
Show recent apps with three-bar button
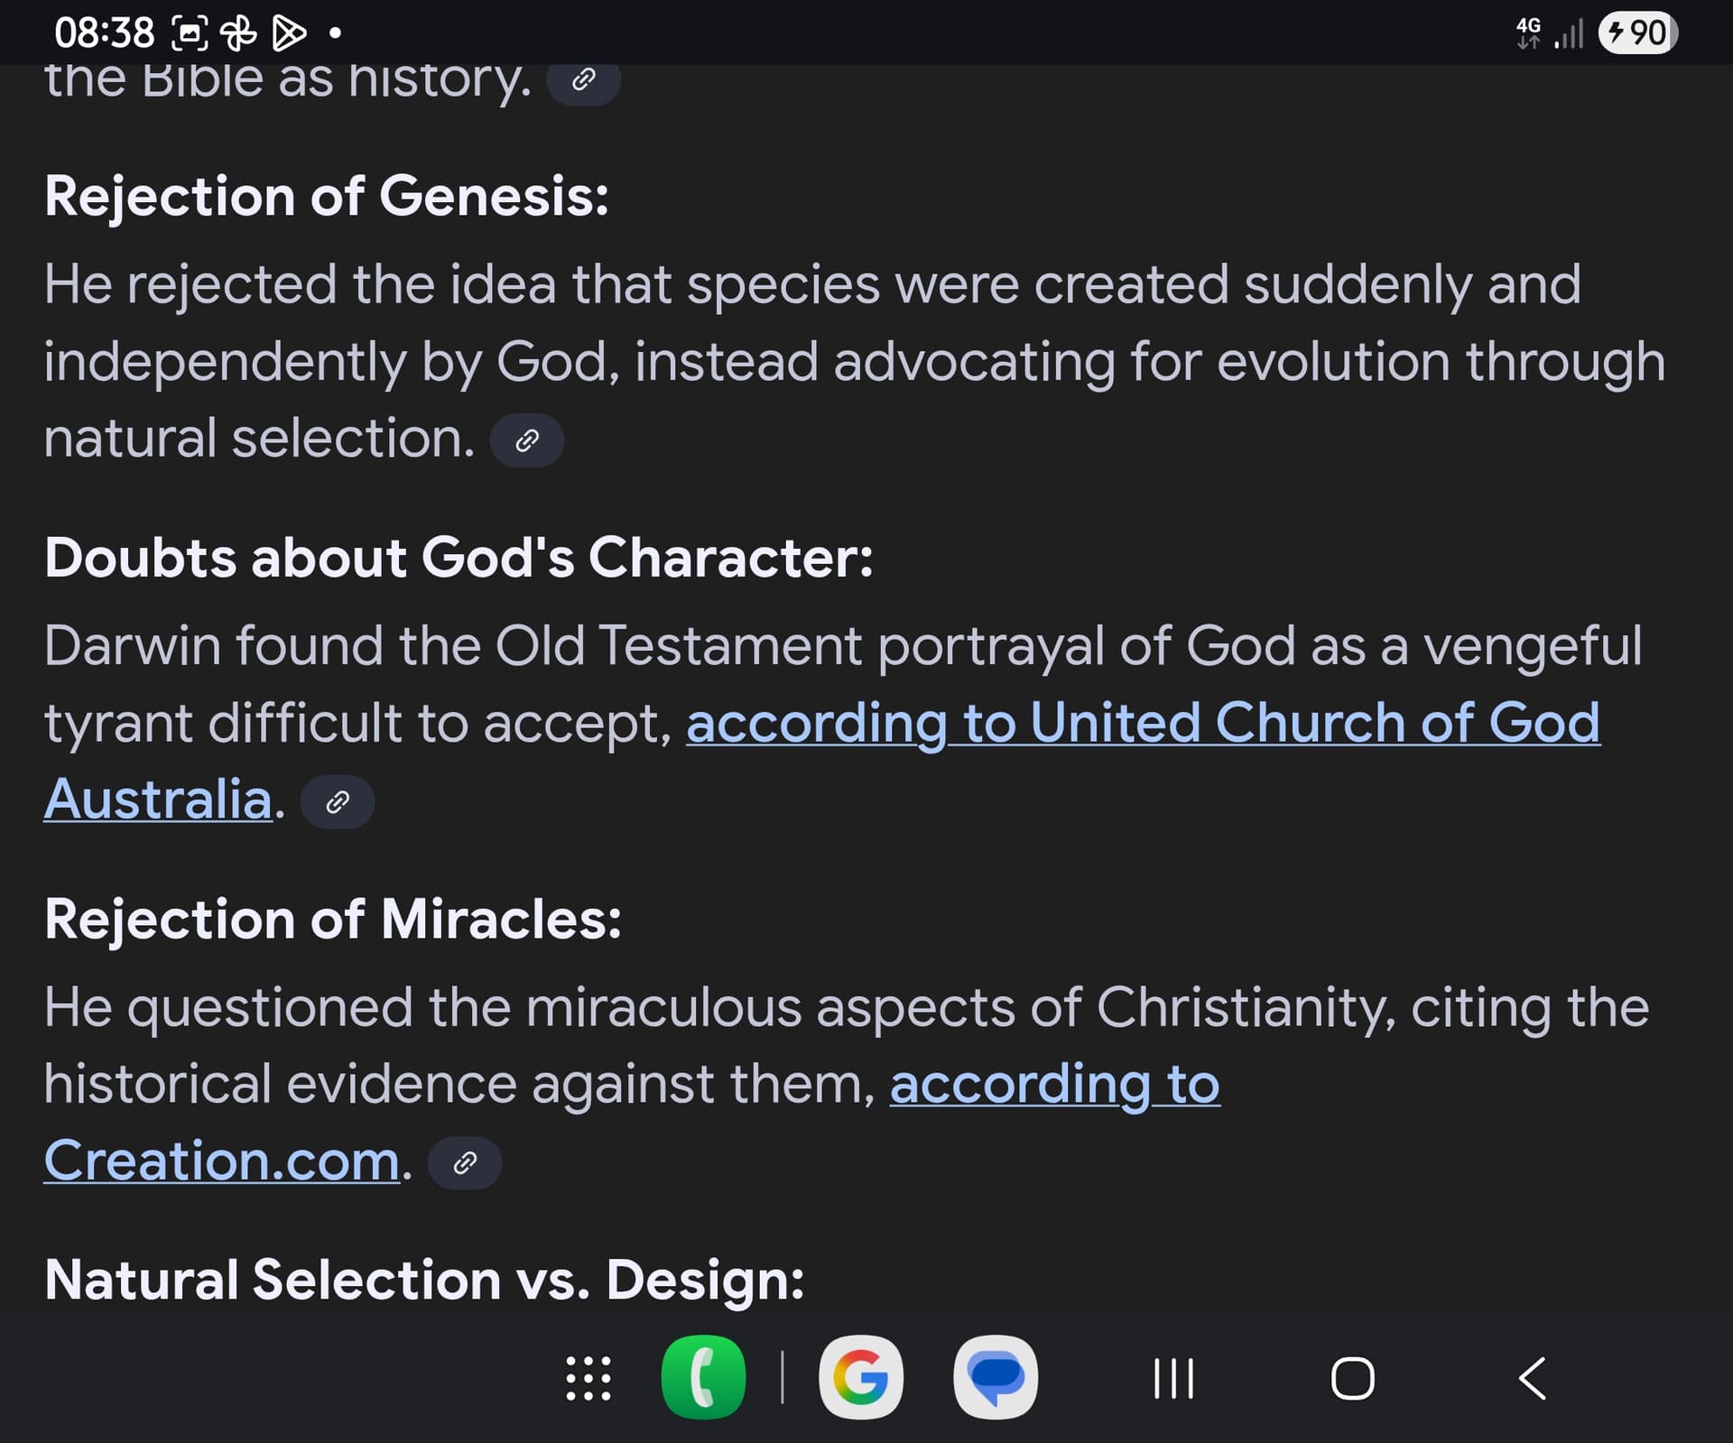(x=1174, y=1378)
